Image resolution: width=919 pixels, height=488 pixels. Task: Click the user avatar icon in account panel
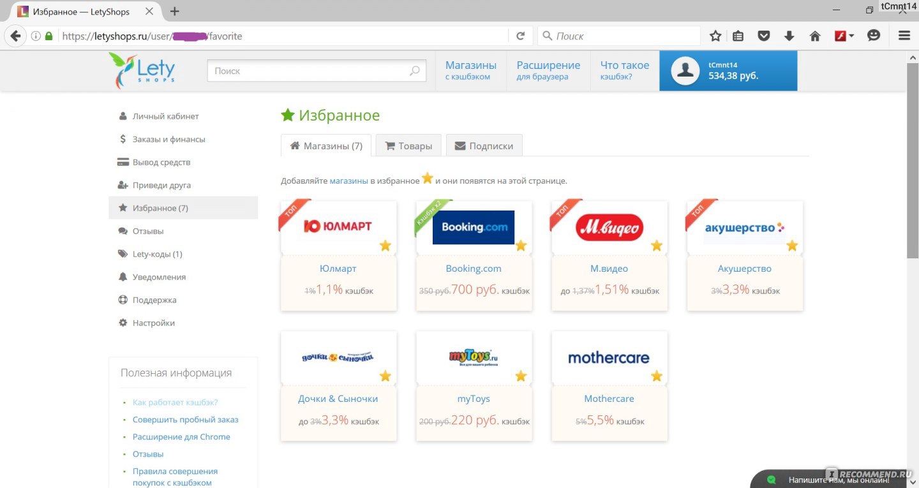[685, 71]
